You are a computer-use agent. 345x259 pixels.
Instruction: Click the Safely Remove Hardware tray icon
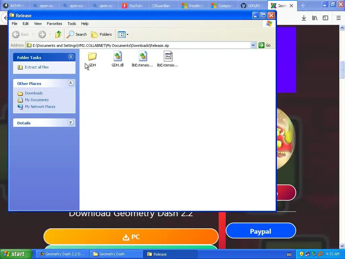[314, 254]
